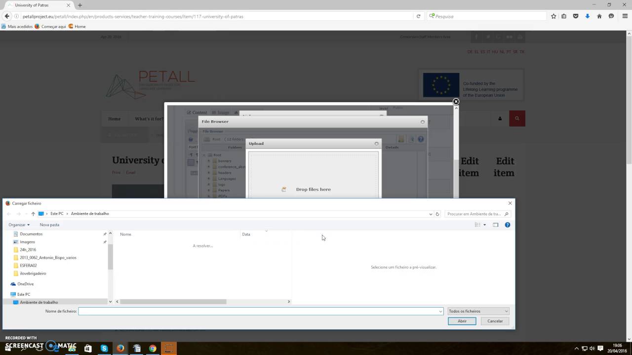Click Este PC breadcrumb segment

(x=57, y=214)
